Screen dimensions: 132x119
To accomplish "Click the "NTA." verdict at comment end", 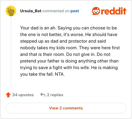I will click(x=60, y=74).
